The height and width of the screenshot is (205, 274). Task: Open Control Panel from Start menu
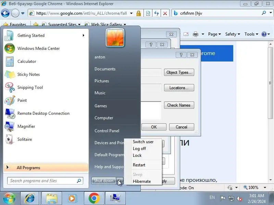(107, 131)
